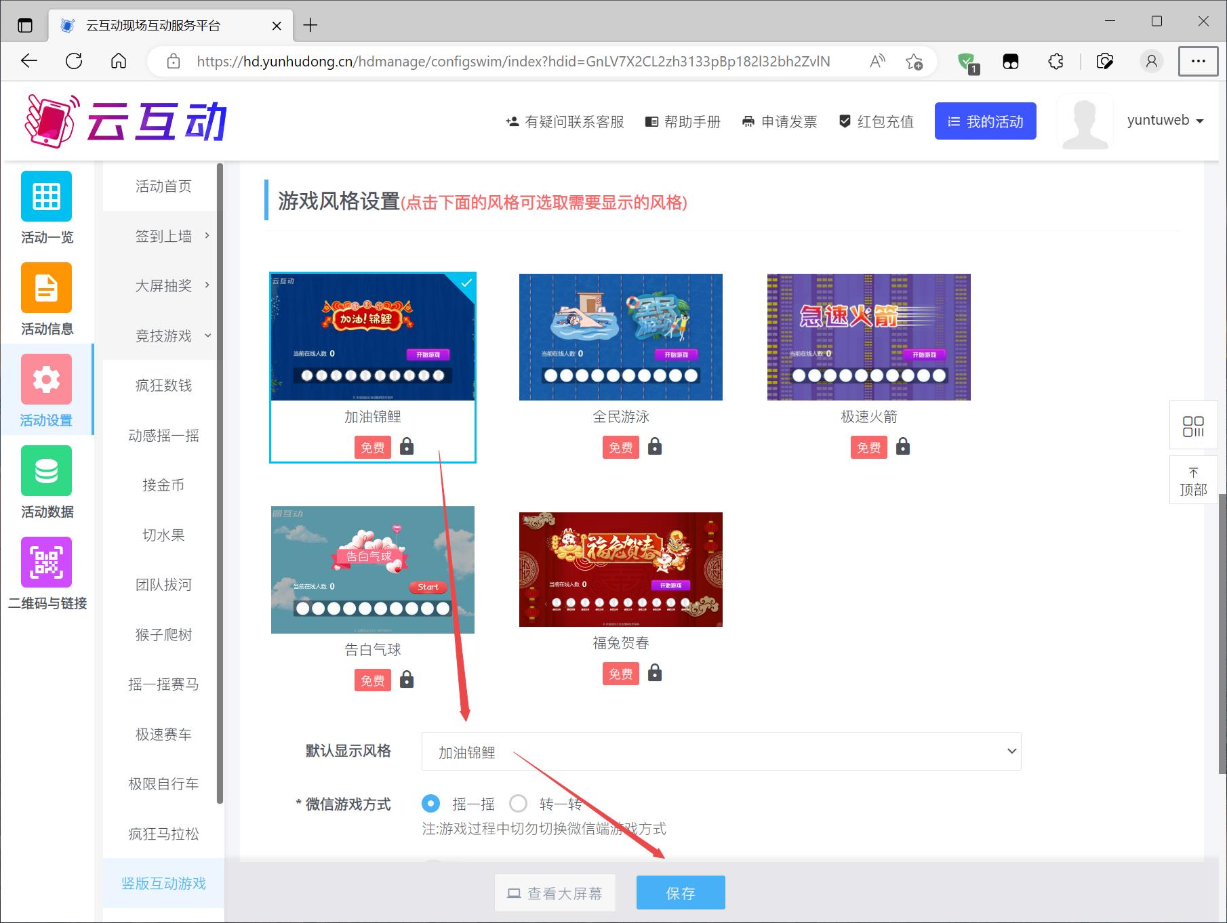Open the read aloud icon
1227x923 pixels.
(877, 62)
